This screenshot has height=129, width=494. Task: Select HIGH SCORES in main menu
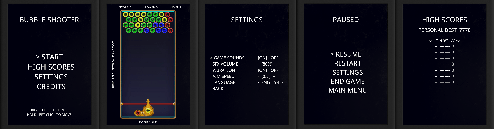coord(51,67)
